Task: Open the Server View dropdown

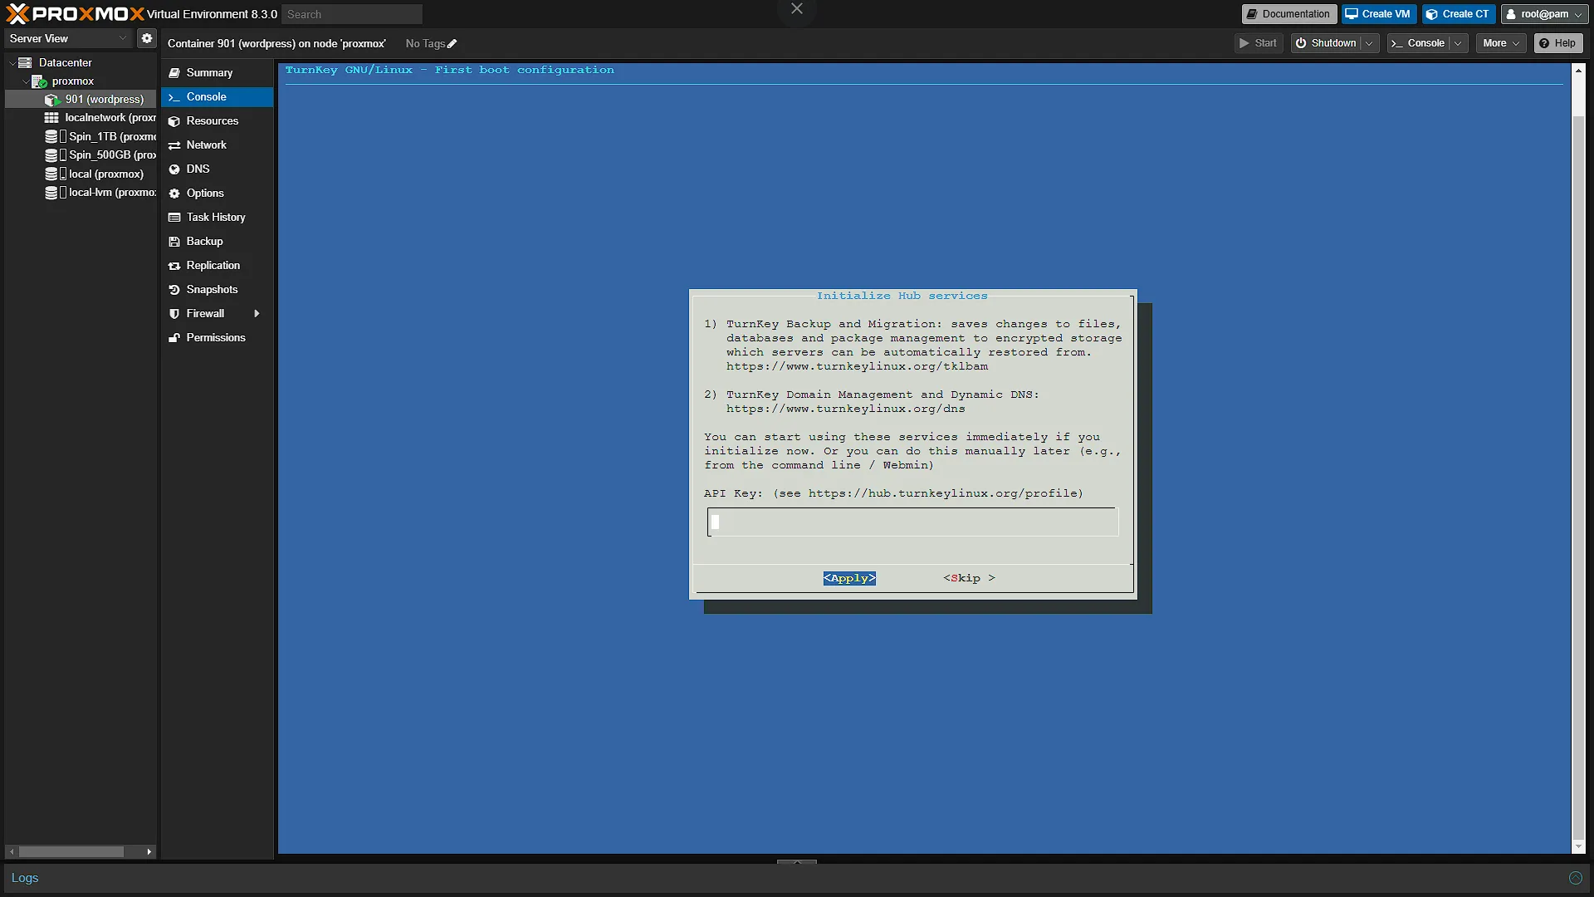Action: (x=68, y=38)
